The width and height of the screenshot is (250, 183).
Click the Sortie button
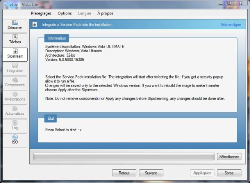pyautogui.click(x=229, y=173)
